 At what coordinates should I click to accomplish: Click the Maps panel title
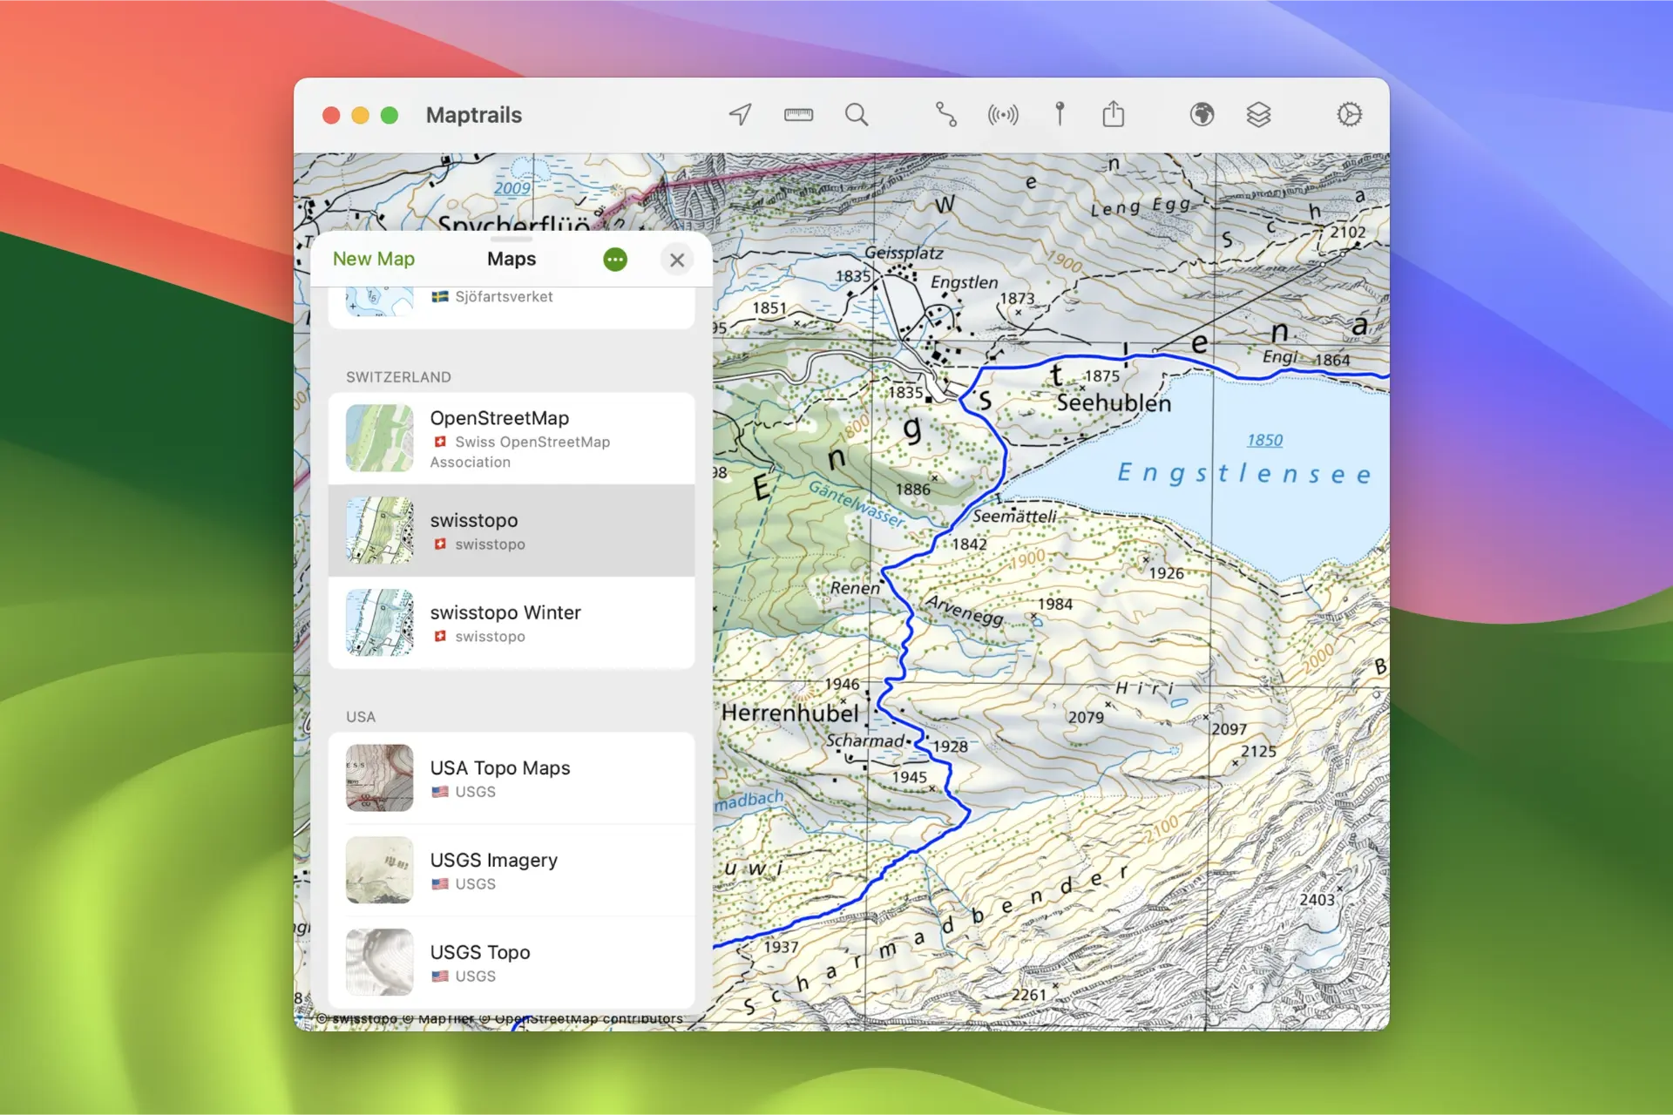click(x=511, y=259)
